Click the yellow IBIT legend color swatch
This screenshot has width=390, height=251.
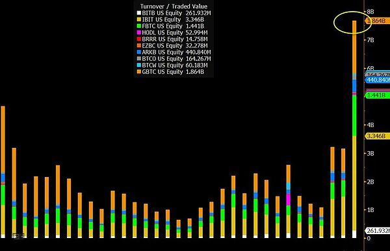pos(139,19)
